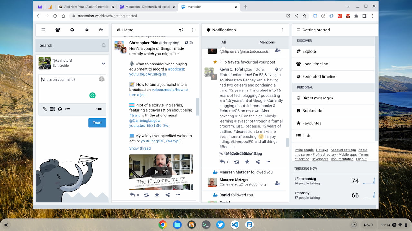Change post privacy via globe icon
Image resolution: width=412 pixels, height=231 pixels.
(x=60, y=109)
